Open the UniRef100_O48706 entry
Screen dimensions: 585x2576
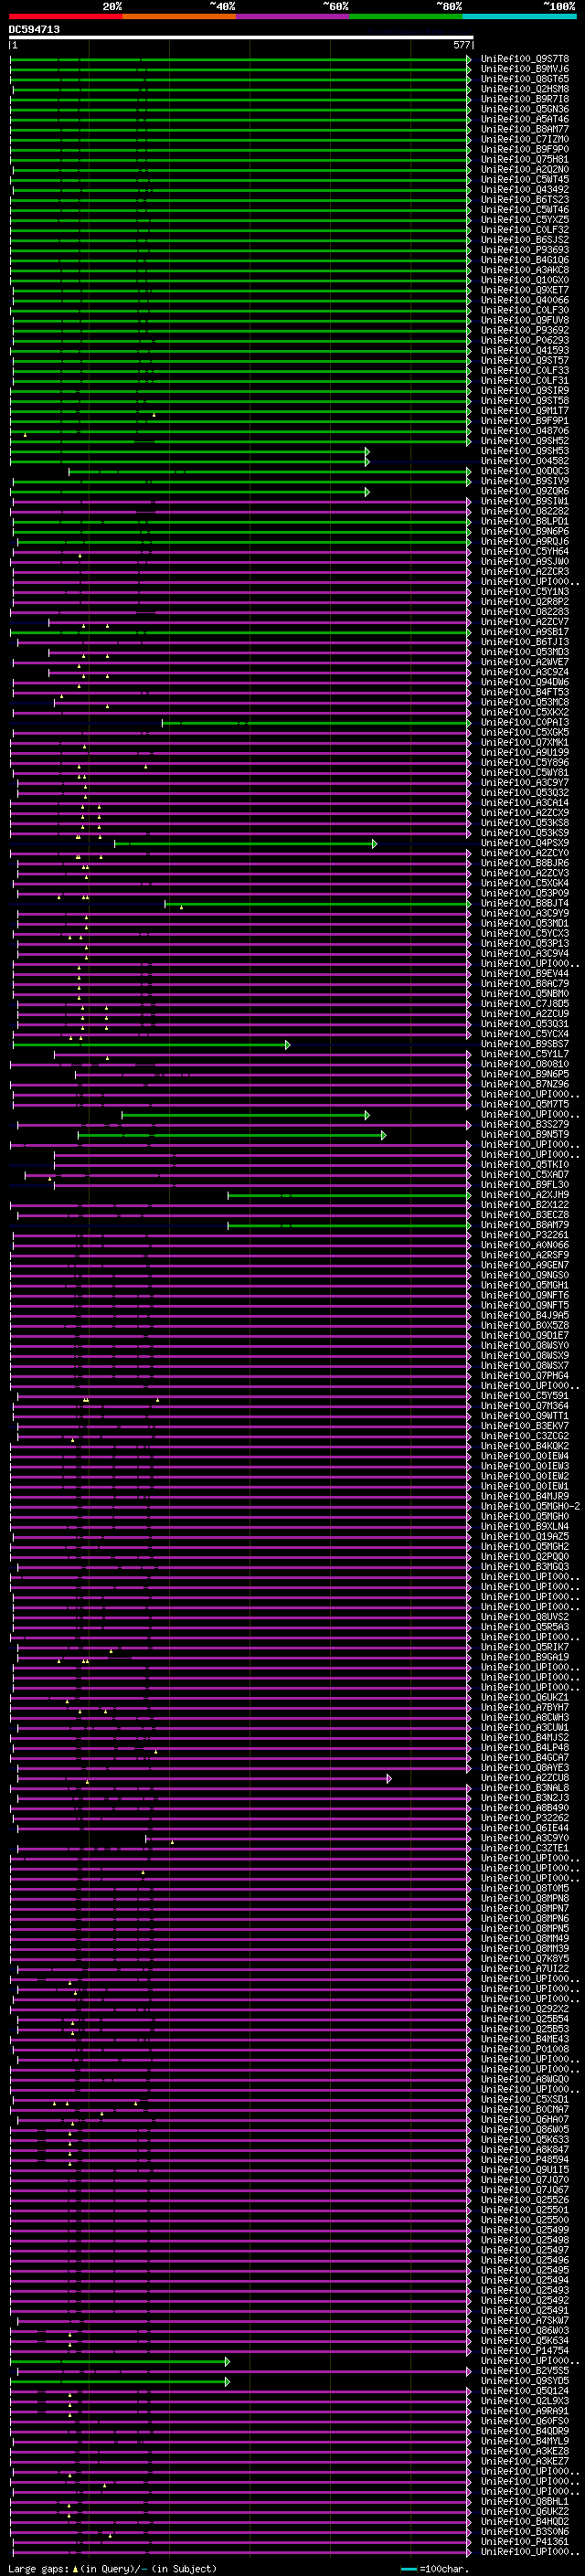525,431
